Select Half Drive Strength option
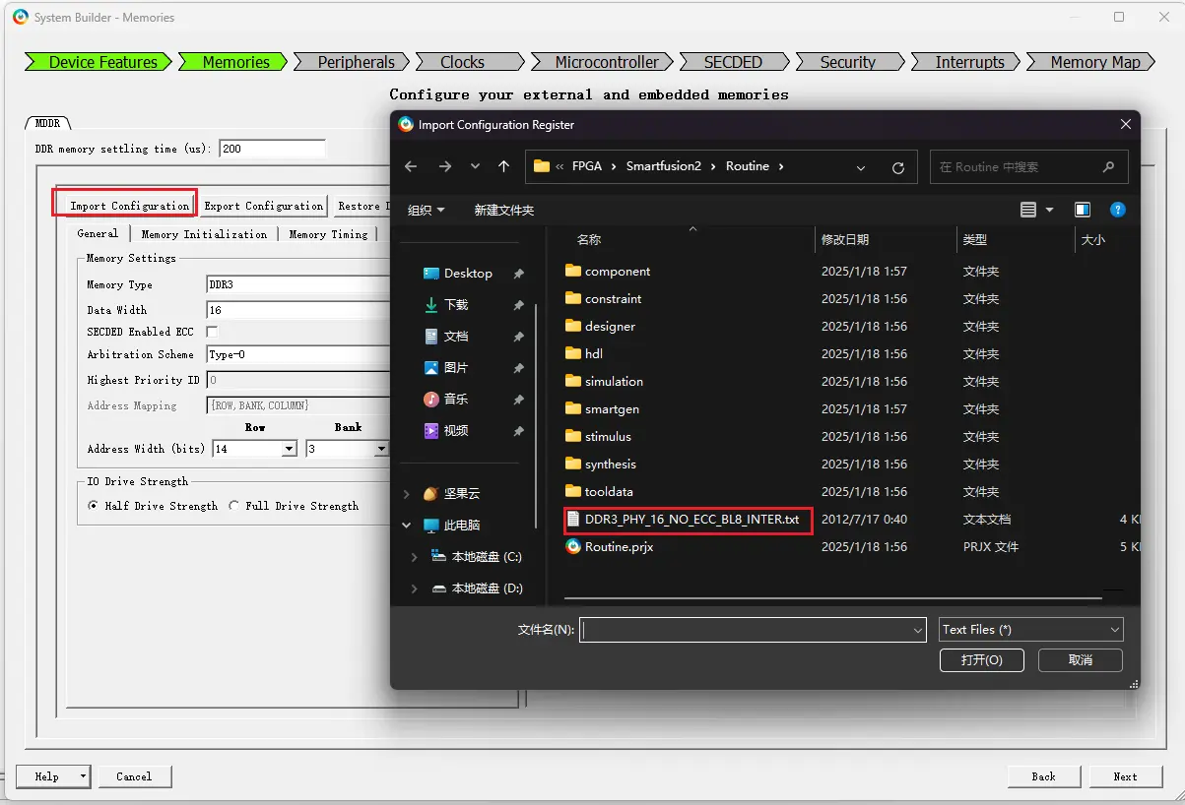Viewport: 1185px width, 805px height. (94, 506)
